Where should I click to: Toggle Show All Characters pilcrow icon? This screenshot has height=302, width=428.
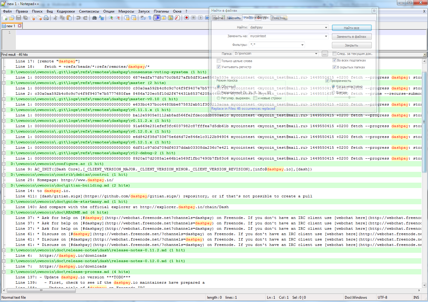click(150, 18)
